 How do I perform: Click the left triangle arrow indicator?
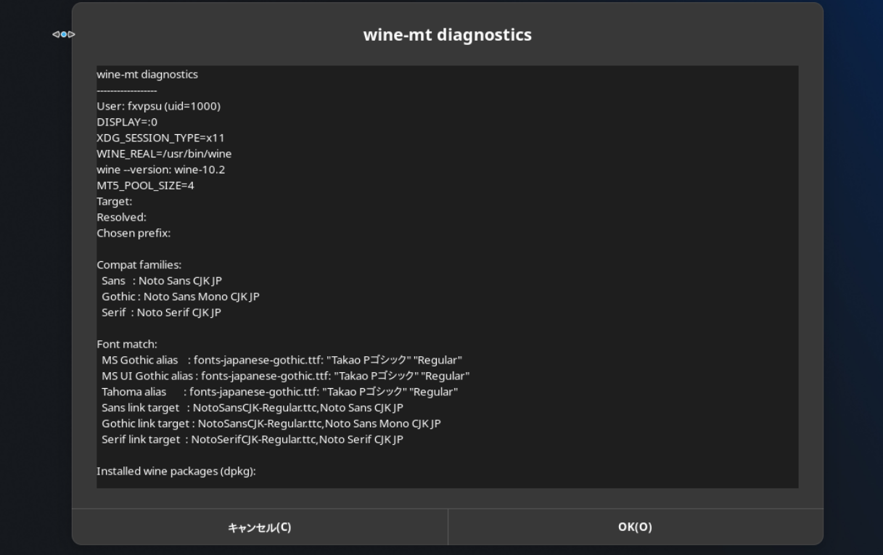pos(56,34)
